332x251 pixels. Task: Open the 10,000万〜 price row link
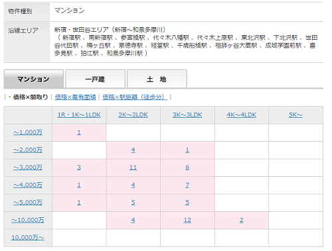pos(28,238)
